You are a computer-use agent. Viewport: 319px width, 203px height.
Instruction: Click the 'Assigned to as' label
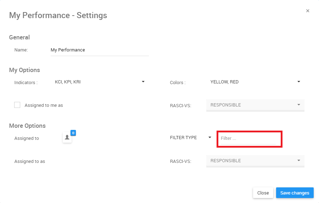30,161
